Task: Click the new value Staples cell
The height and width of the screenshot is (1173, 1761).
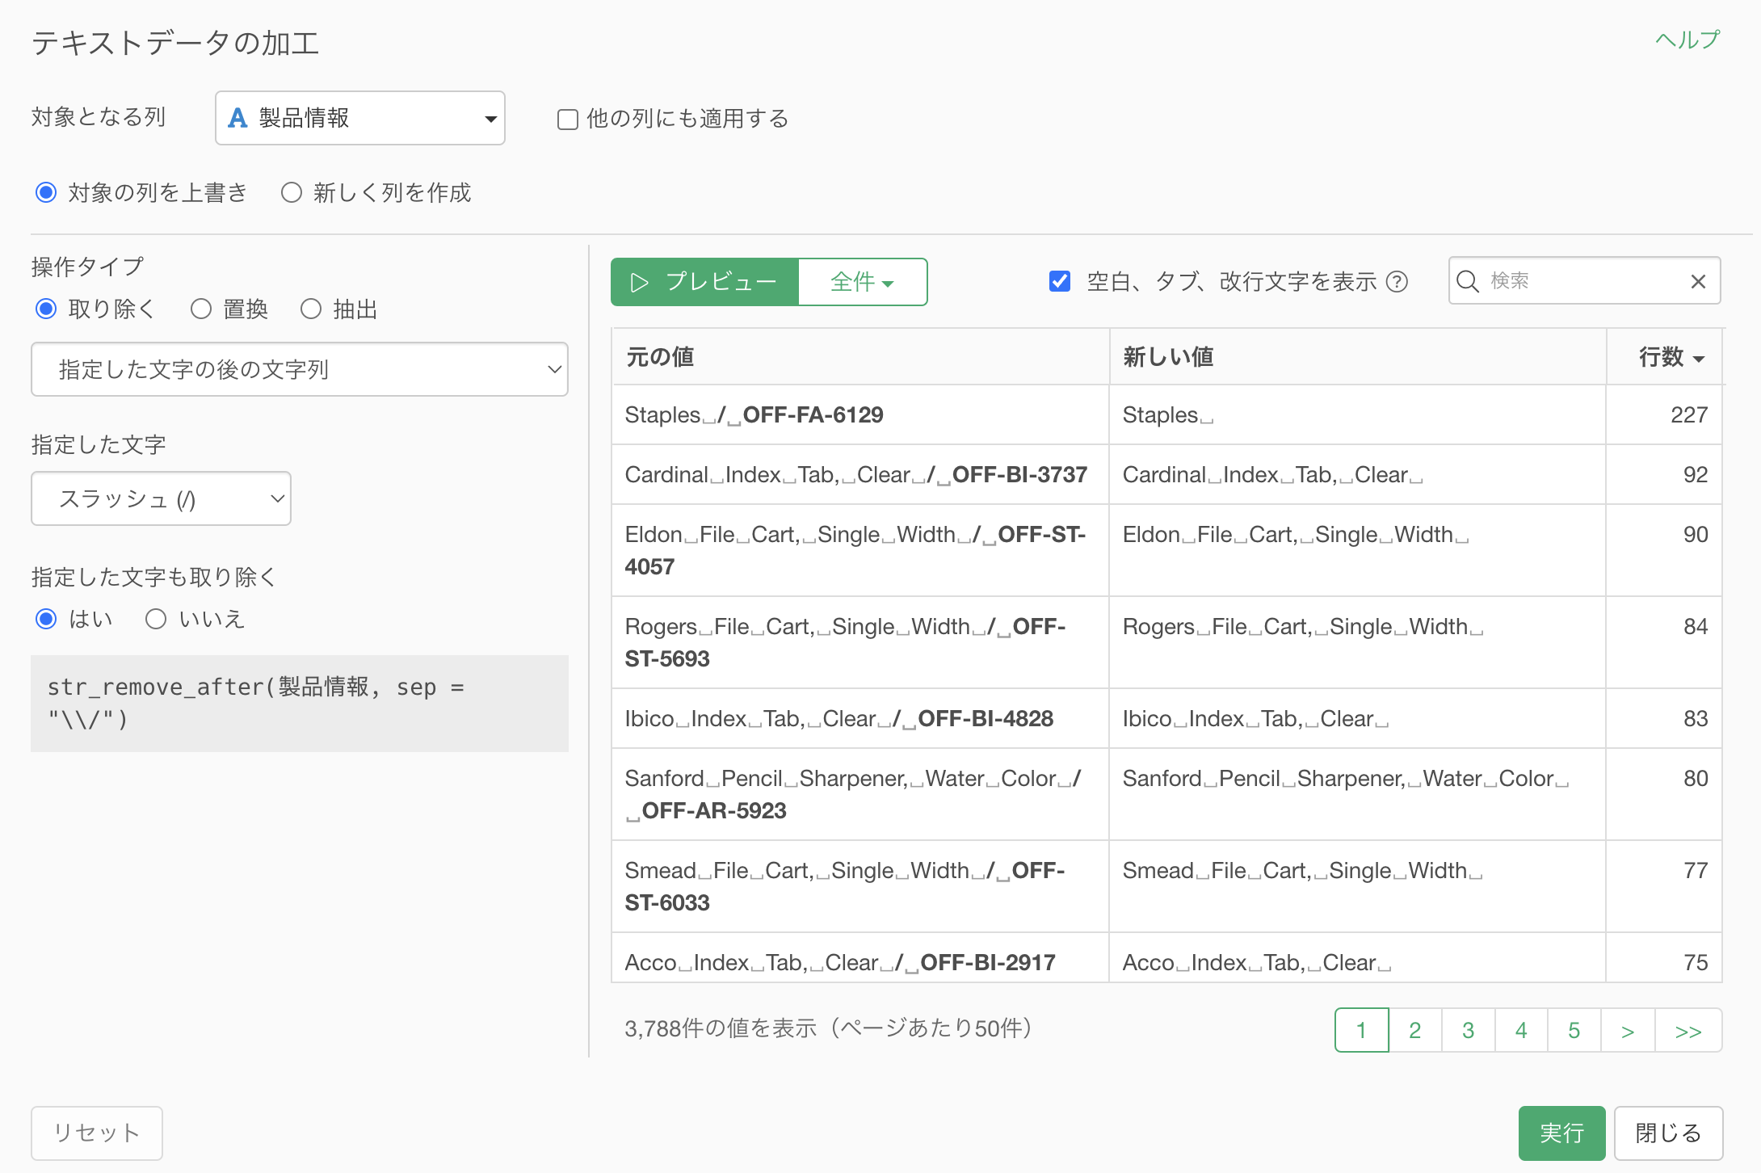Action: [1358, 414]
